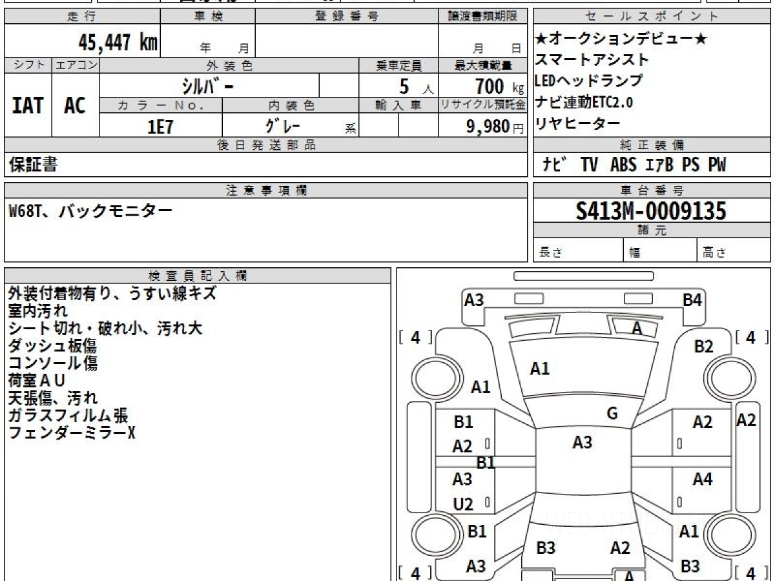Viewport: 775px width, 581px height.
Task: Click the 譲渡書類期限 header
Action: 482,17
